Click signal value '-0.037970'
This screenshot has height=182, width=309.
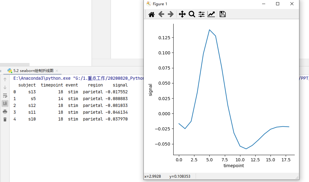[116, 119]
